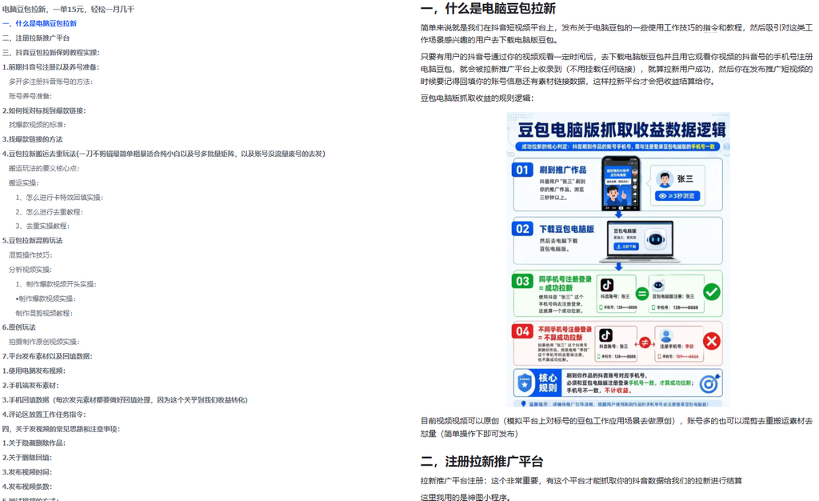Click the article heading 二，注册拉新推广平台
The height and width of the screenshot is (501, 819).
[481, 462]
